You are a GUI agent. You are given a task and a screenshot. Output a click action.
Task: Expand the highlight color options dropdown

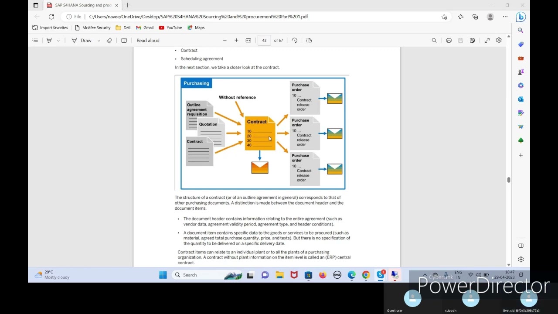coord(58,41)
